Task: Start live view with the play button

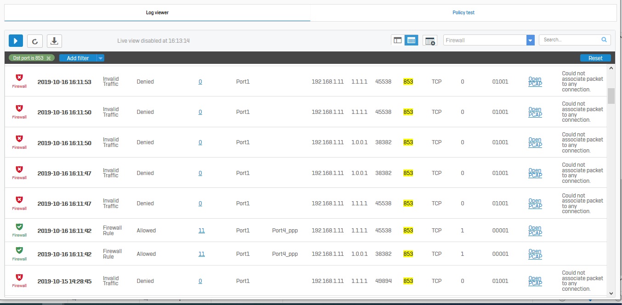Action: click(16, 41)
